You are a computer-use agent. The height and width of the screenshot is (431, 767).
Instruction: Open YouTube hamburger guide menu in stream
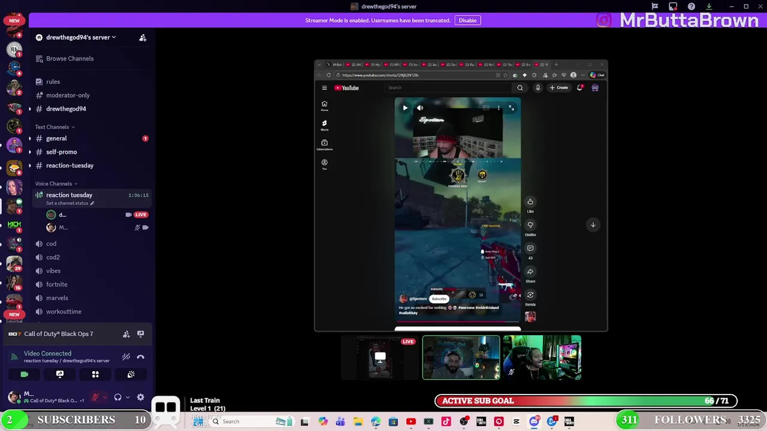coord(324,88)
